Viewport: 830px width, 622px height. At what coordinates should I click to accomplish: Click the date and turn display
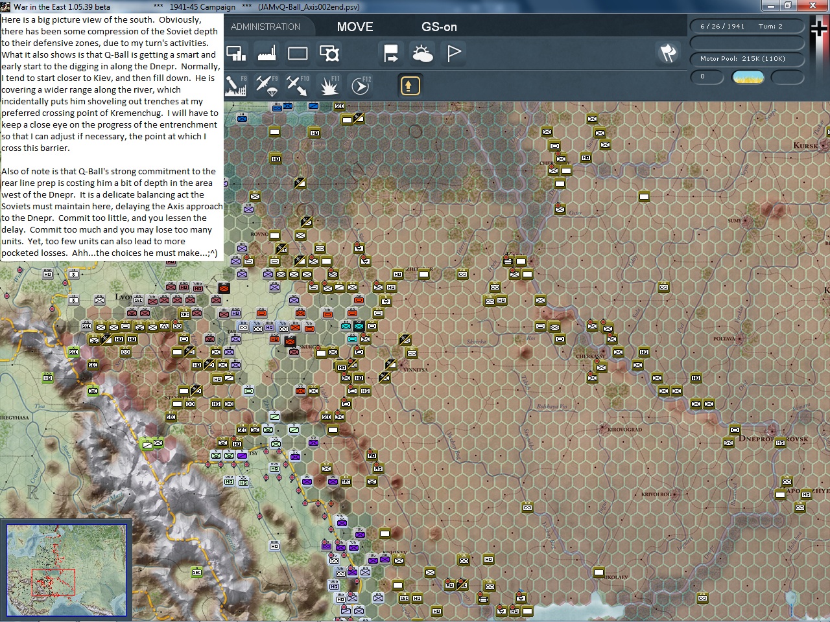(x=746, y=27)
